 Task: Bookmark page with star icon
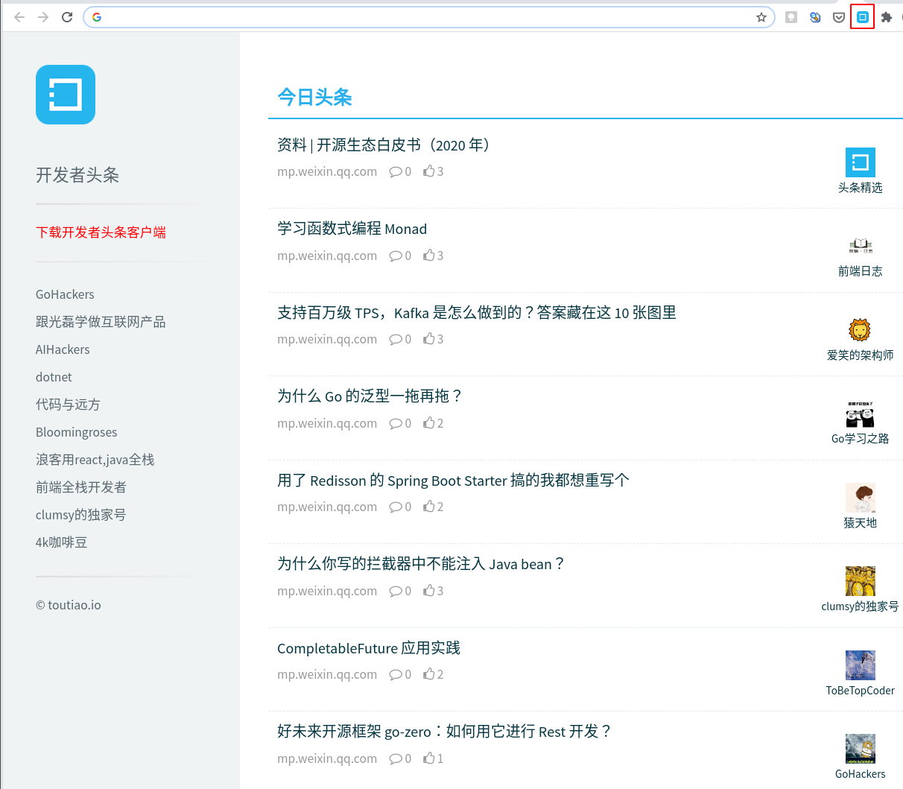pyautogui.click(x=761, y=17)
